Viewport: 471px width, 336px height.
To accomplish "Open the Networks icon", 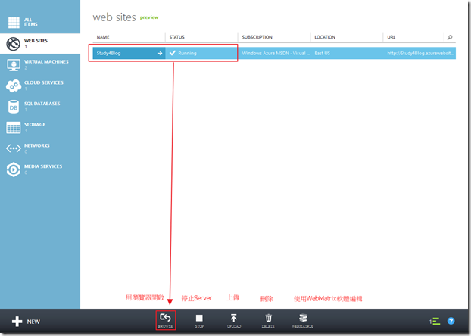I will 14,148.
